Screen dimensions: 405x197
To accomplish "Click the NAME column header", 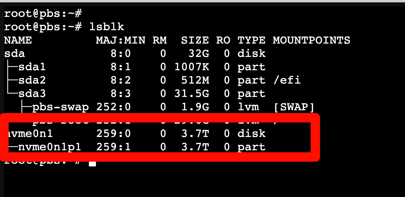I will [18, 40].
